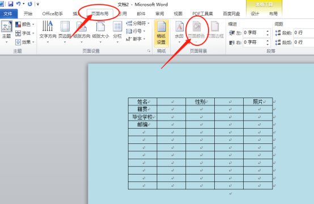Click the 稿纸设置 button

161,33
